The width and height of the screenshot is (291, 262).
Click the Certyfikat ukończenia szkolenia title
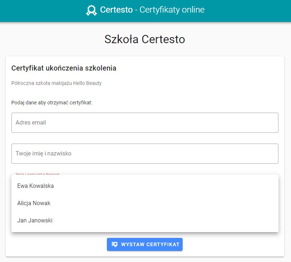[x=64, y=68]
